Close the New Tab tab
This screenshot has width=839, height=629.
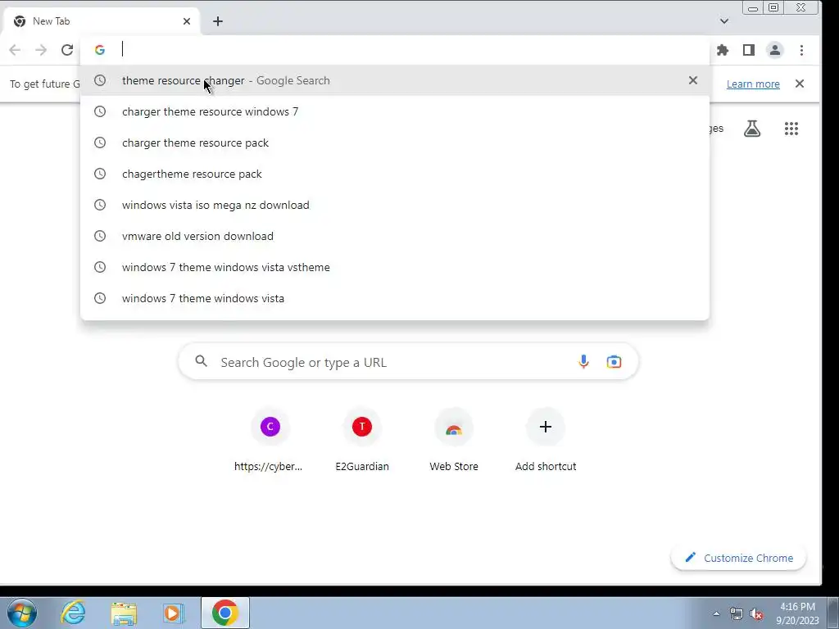pyautogui.click(x=187, y=21)
